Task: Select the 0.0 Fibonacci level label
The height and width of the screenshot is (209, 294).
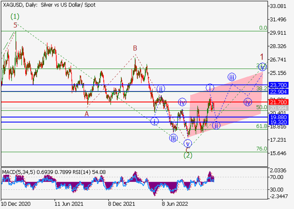Action: pos(263,28)
